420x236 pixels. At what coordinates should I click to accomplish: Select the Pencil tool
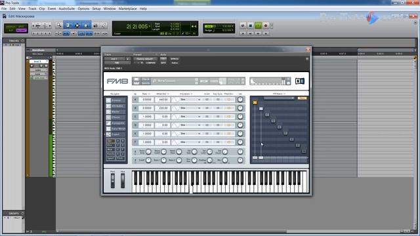coord(104,26)
